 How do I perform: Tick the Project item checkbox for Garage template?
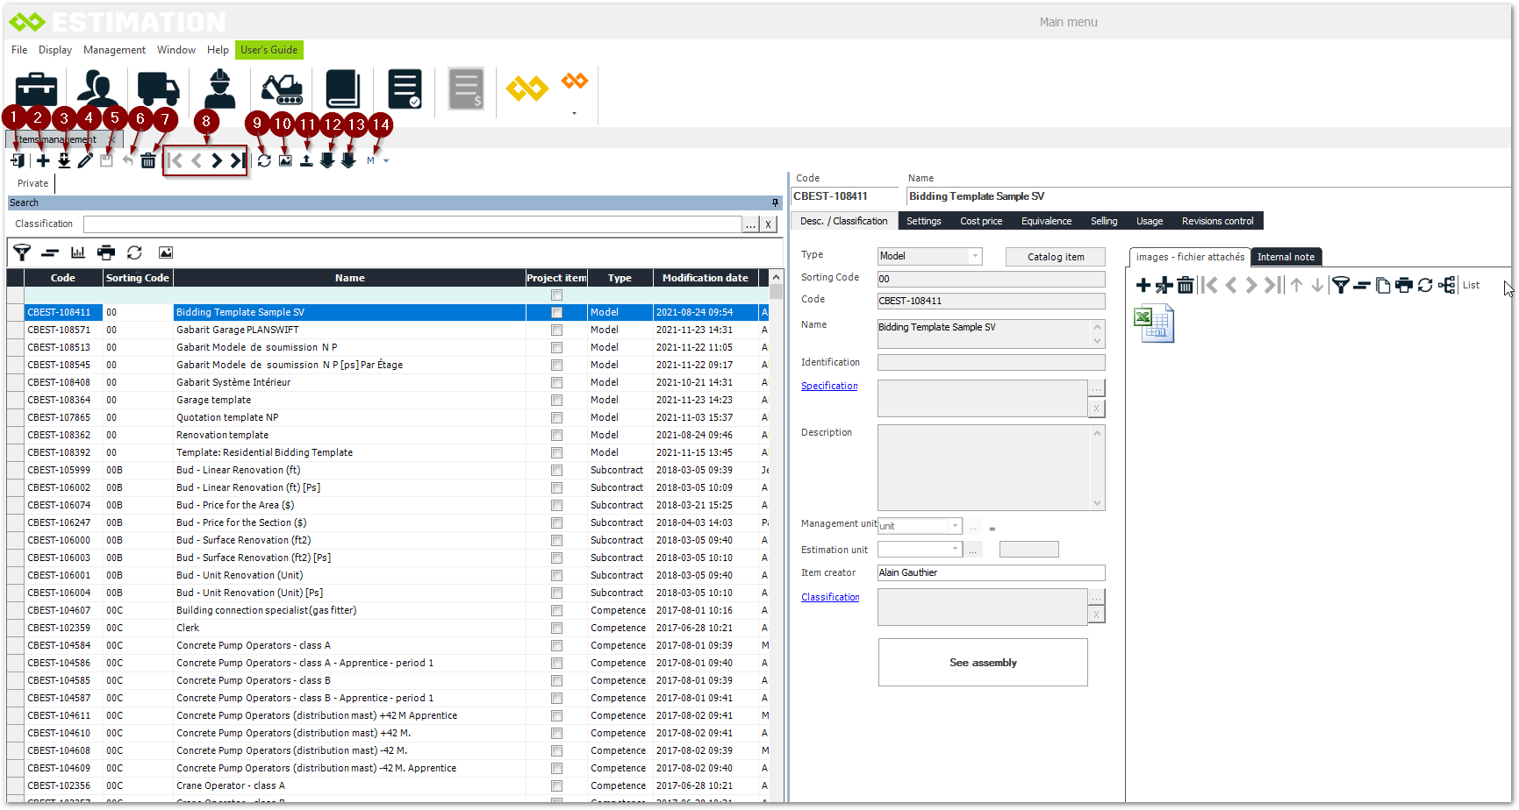coord(556,400)
